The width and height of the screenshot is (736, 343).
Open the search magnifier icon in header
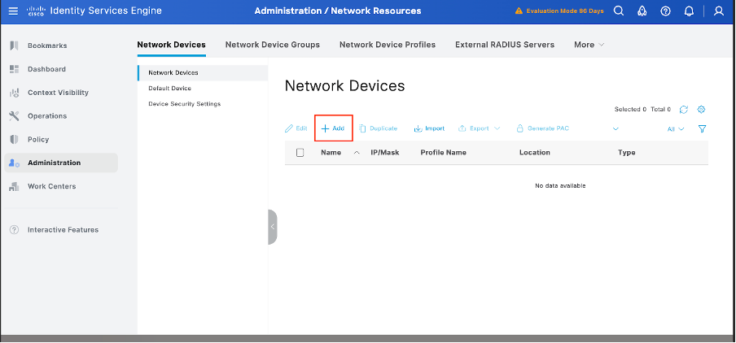[619, 11]
